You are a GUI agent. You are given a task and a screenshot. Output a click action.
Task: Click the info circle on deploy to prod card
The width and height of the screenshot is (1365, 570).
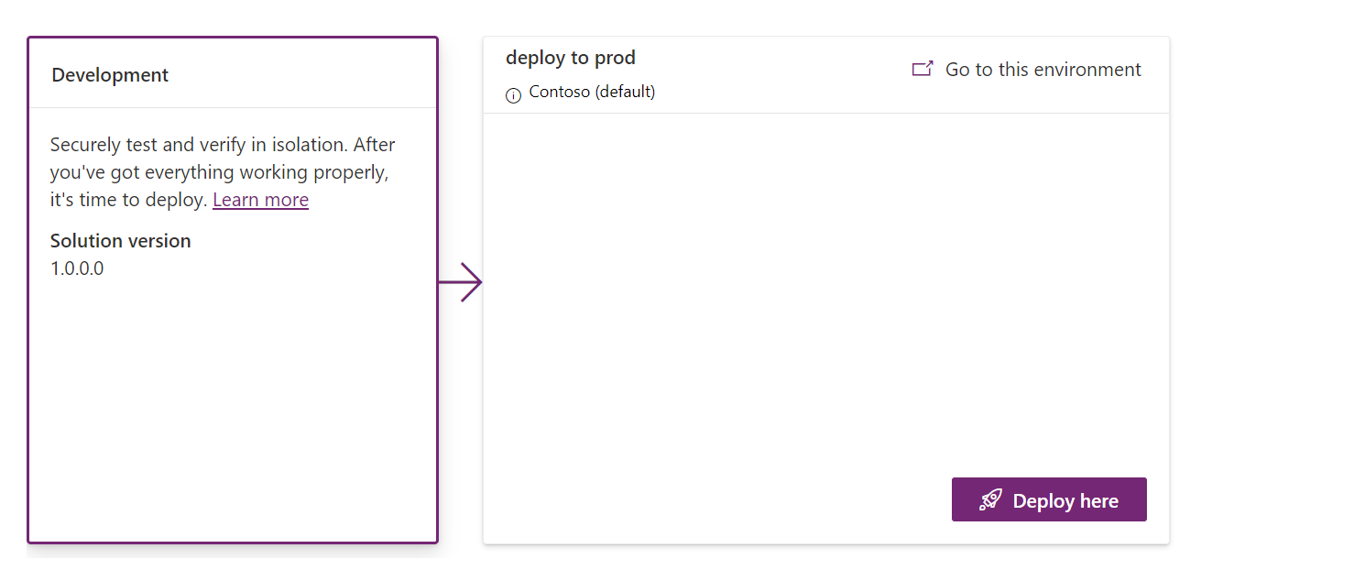pyautogui.click(x=513, y=94)
